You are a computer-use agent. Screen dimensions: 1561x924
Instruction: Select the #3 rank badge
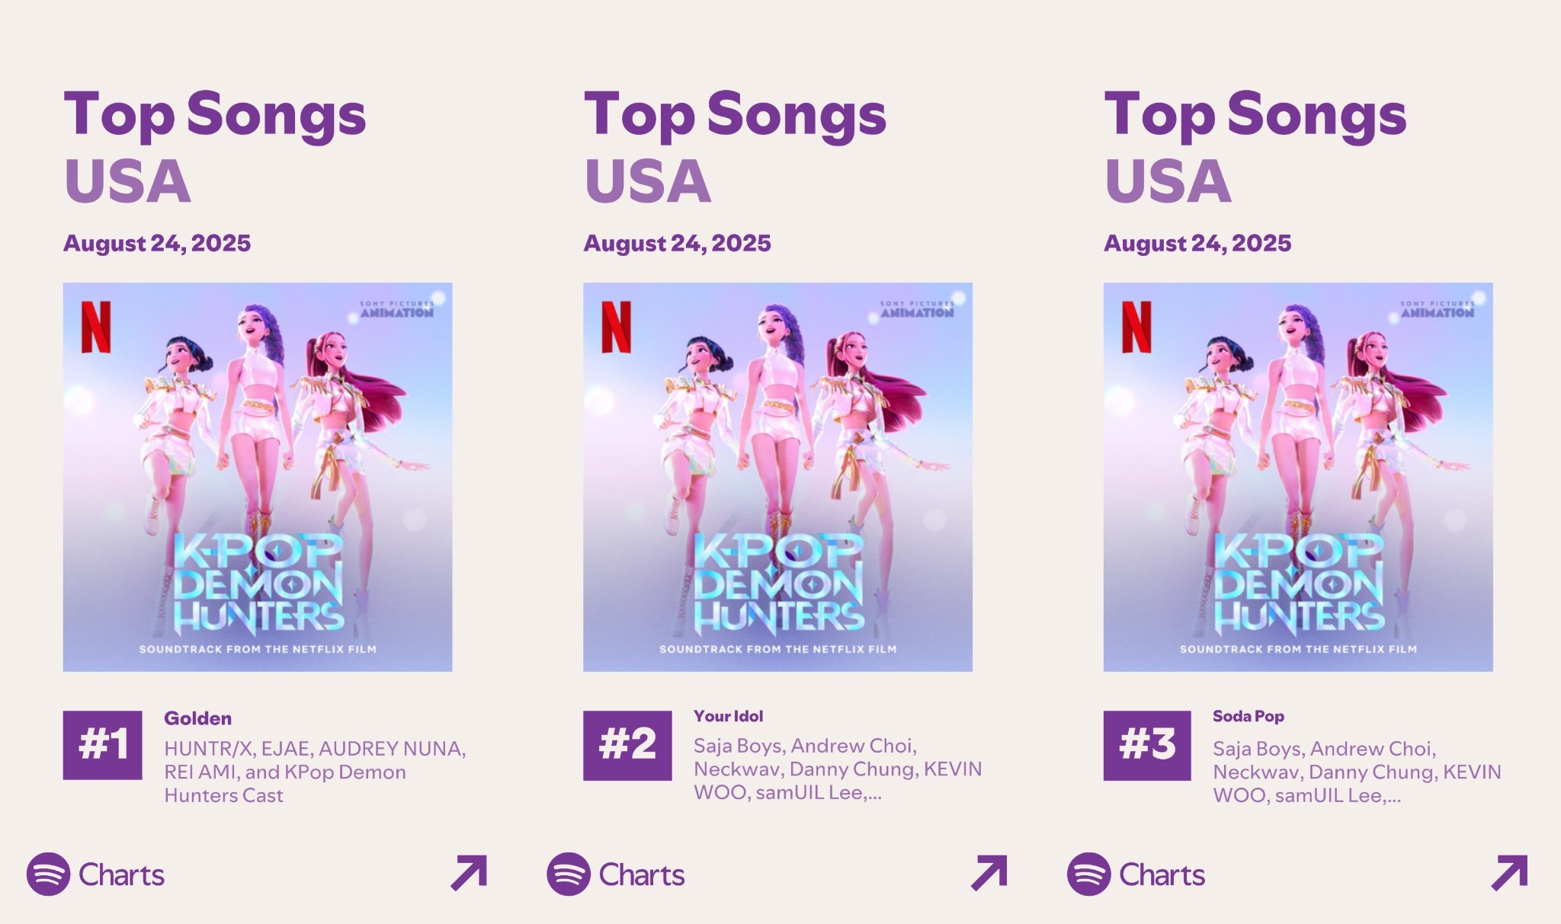tap(1147, 746)
